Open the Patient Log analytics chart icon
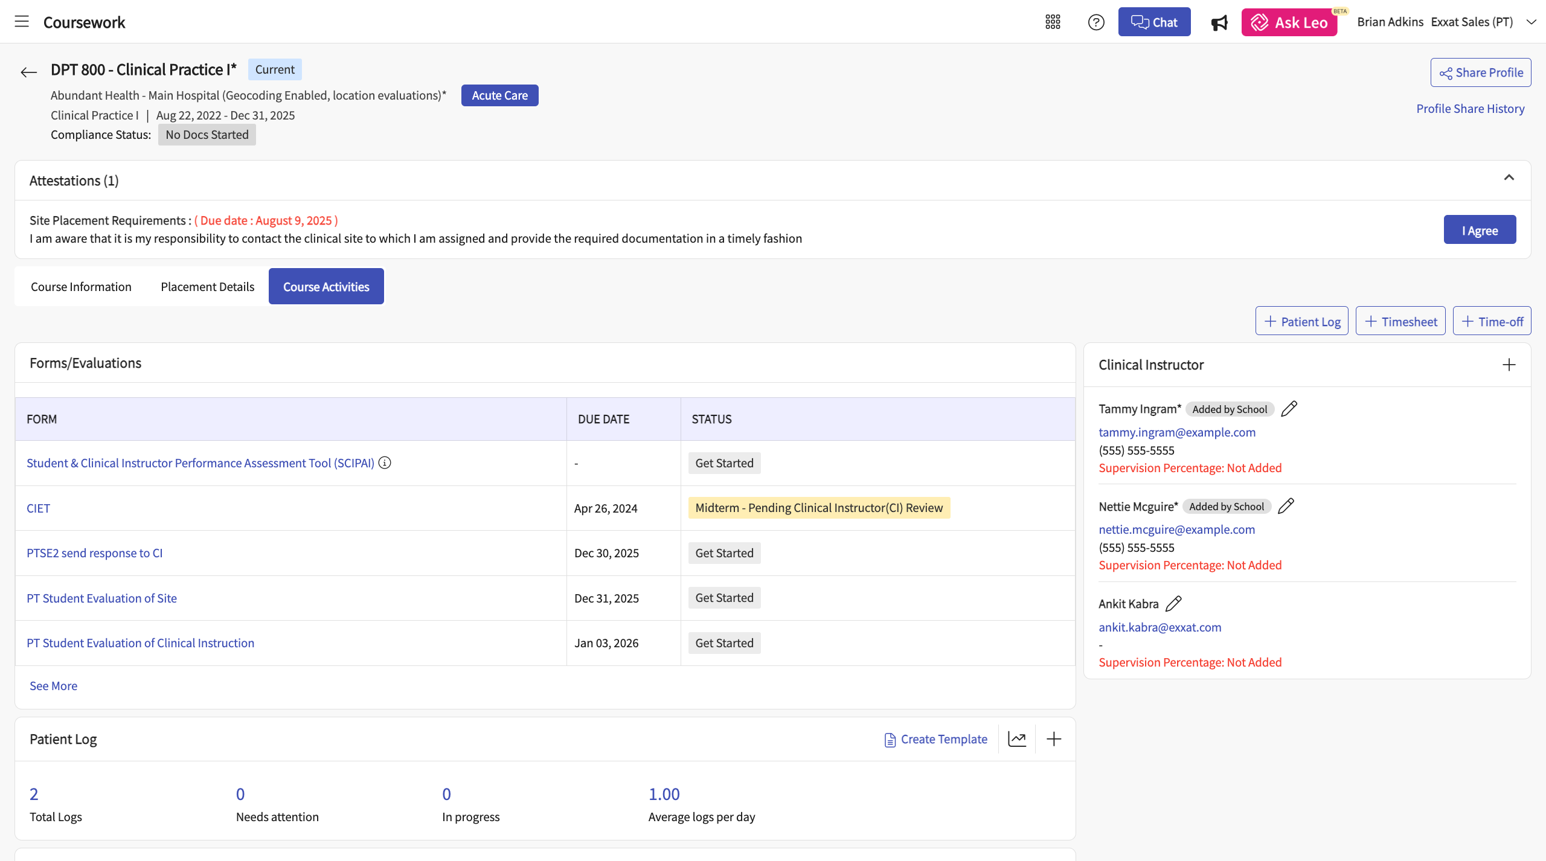The width and height of the screenshot is (1546, 861). (x=1017, y=739)
